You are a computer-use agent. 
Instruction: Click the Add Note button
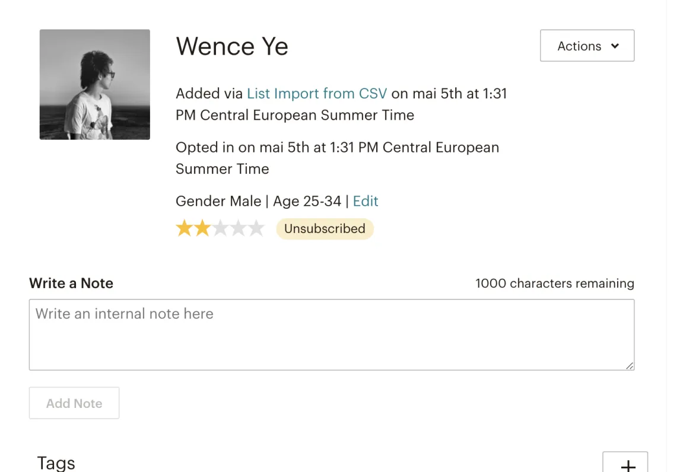coord(74,403)
